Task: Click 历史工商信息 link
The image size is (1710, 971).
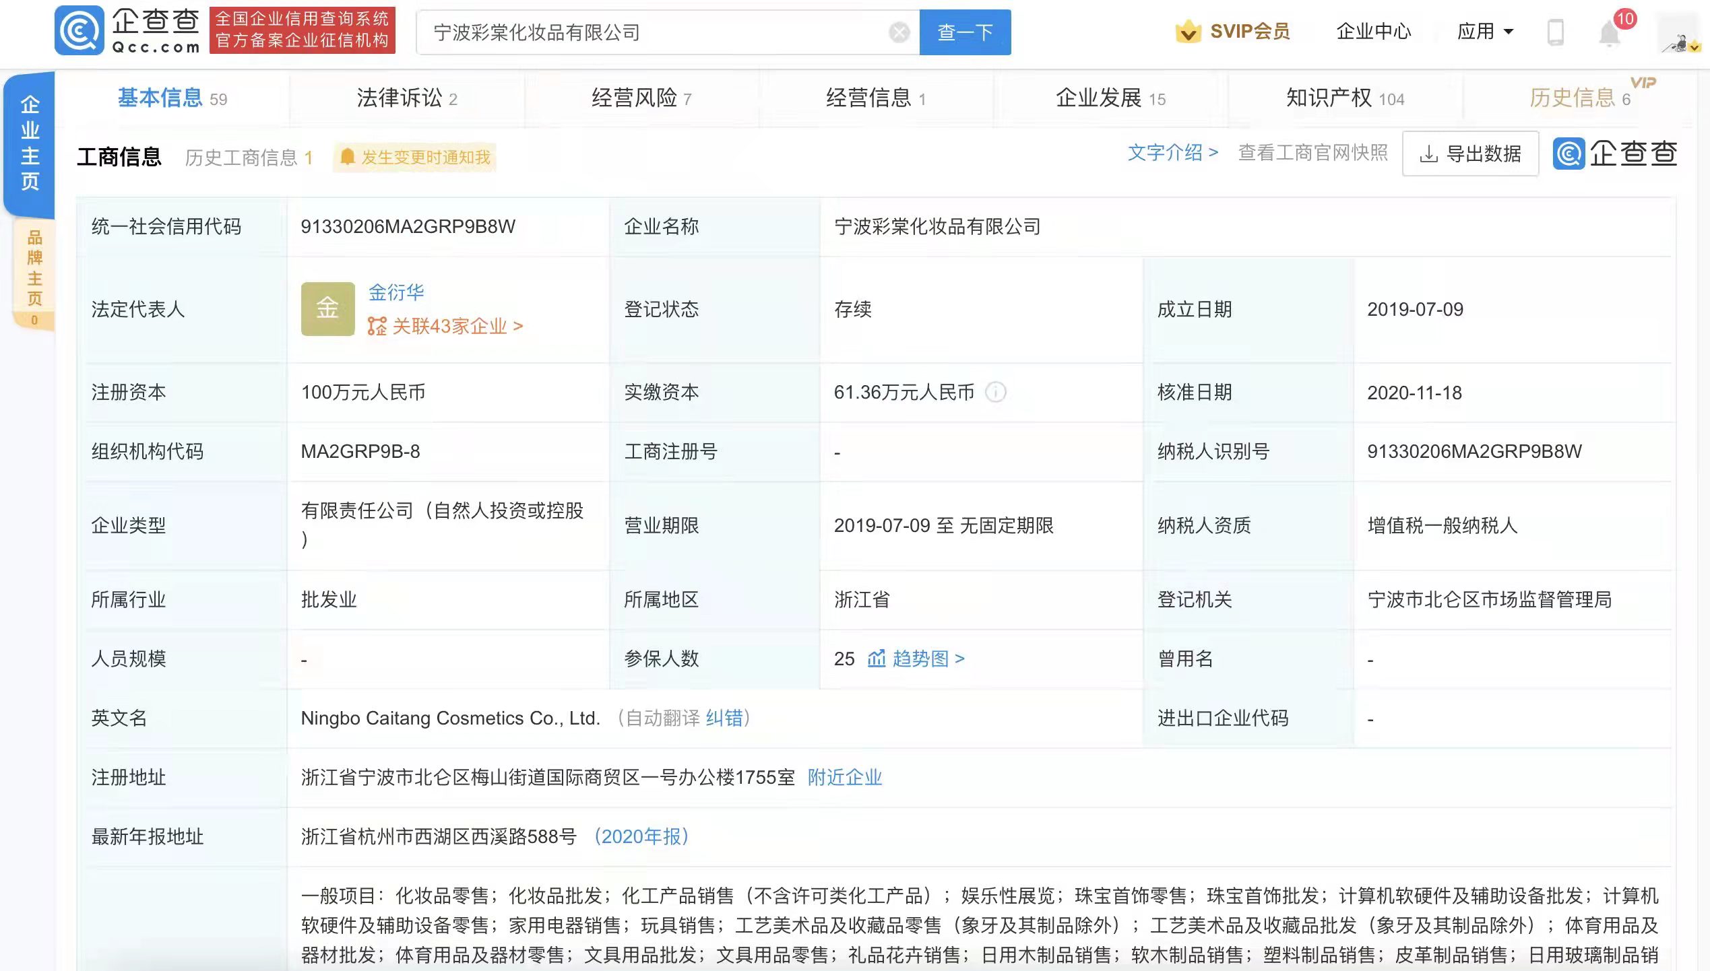Action: (249, 158)
